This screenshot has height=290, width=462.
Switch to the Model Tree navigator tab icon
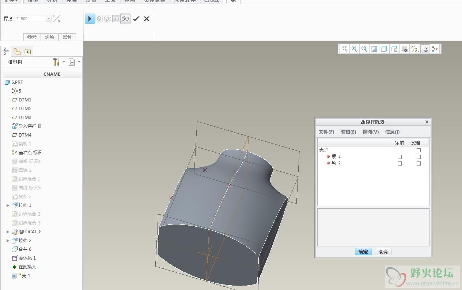pos(6,51)
